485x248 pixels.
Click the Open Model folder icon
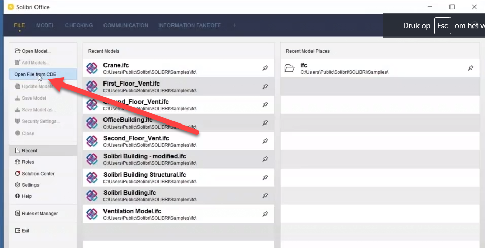17,51
